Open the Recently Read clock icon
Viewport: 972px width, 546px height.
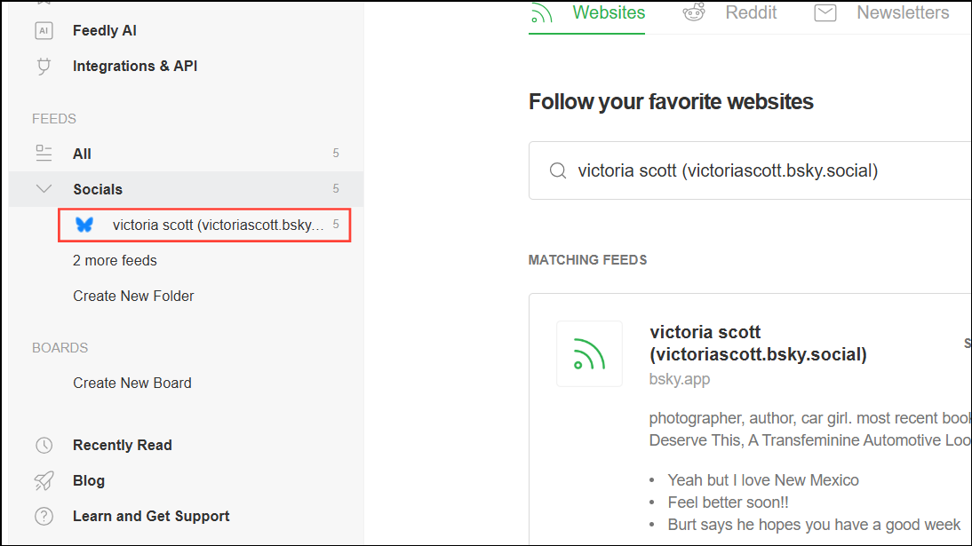(x=44, y=445)
